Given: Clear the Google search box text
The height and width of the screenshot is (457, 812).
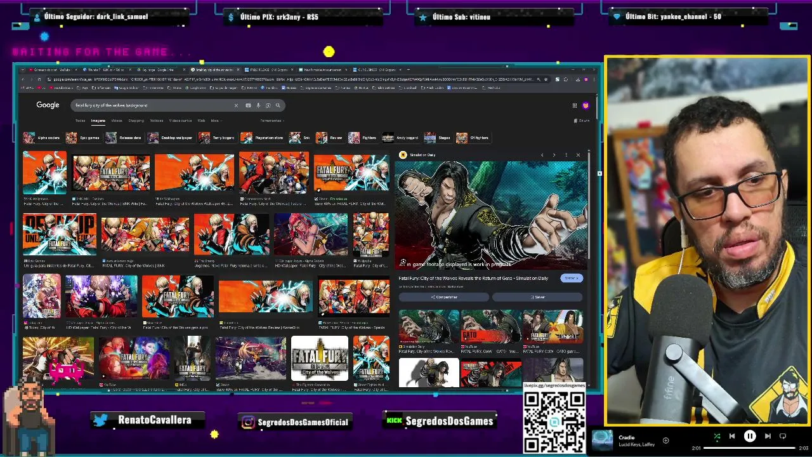Looking at the screenshot, I should 236,105.
